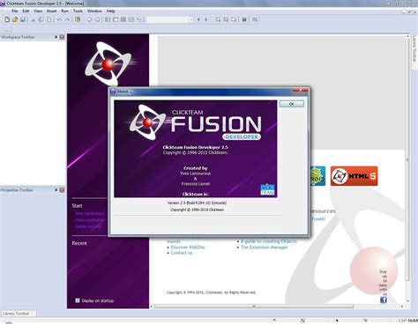Click the New application link
Screen dimensions: 418x324
[89, 214]
